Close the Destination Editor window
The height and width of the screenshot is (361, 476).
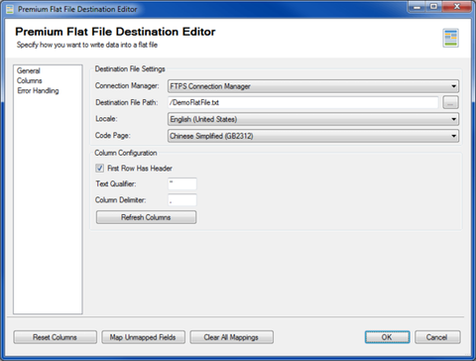(456, 7)
